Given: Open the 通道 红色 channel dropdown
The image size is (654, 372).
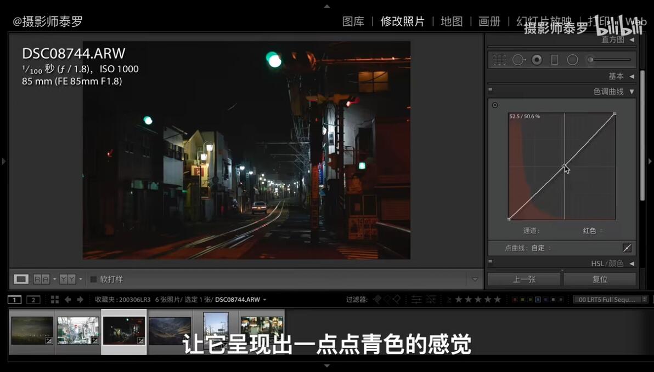Looking at the screenshot, I should 592,230.
